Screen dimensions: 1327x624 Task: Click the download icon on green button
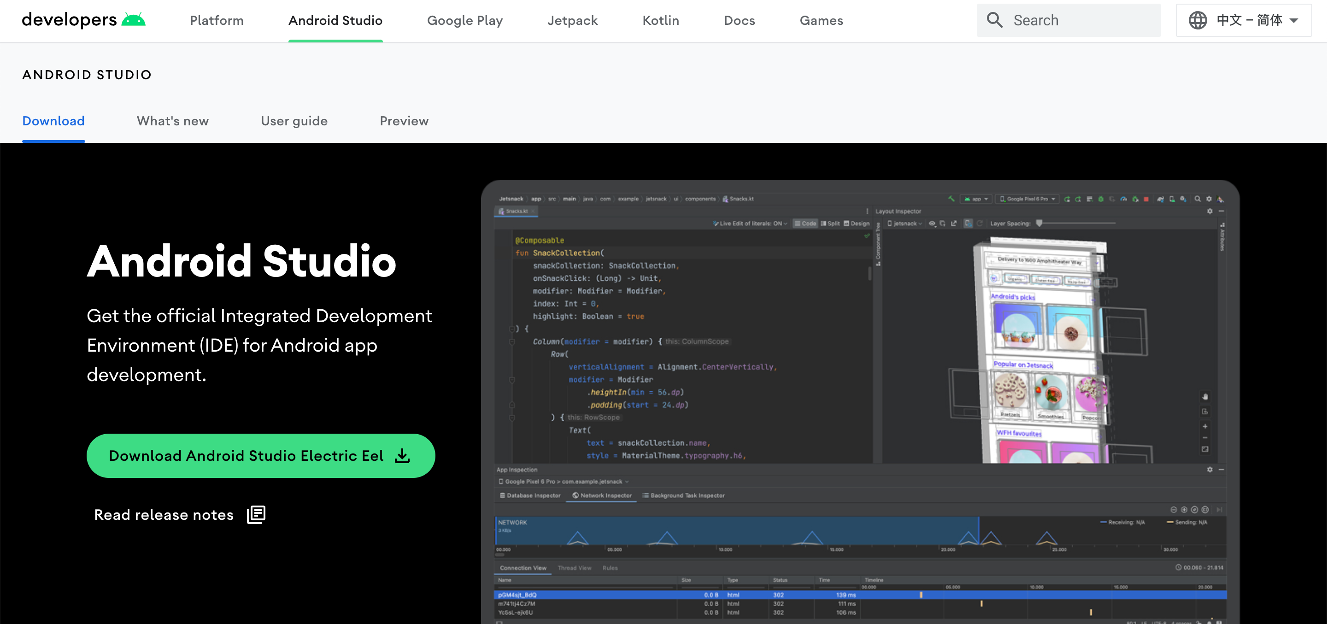[x=402, y=456]
